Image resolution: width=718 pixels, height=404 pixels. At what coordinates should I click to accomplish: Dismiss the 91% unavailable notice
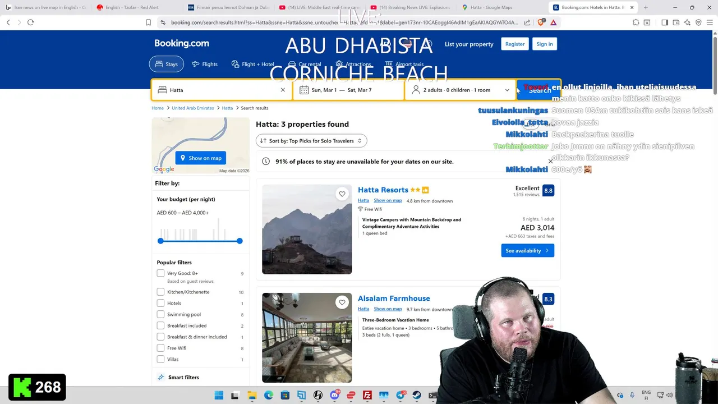550,162
